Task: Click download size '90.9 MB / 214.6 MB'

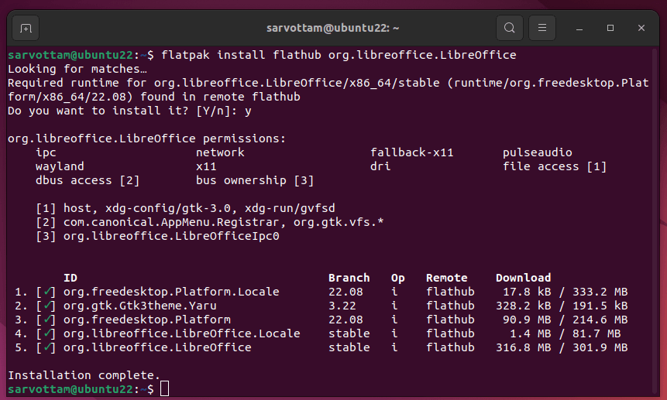Action: click(x=566, y=320)
